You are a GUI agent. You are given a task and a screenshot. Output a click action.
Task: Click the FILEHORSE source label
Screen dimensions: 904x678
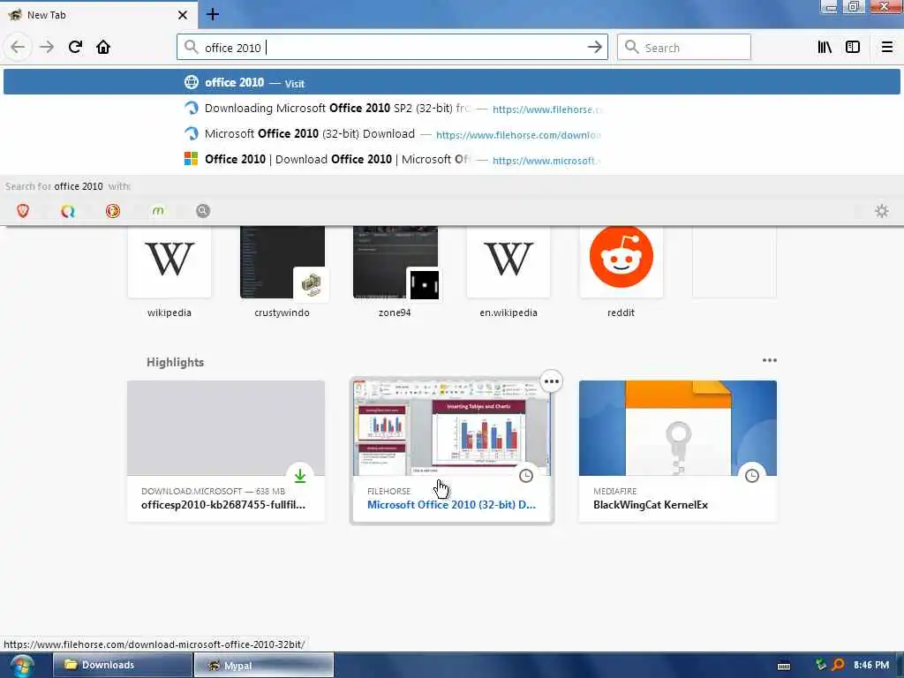[388, 491]
